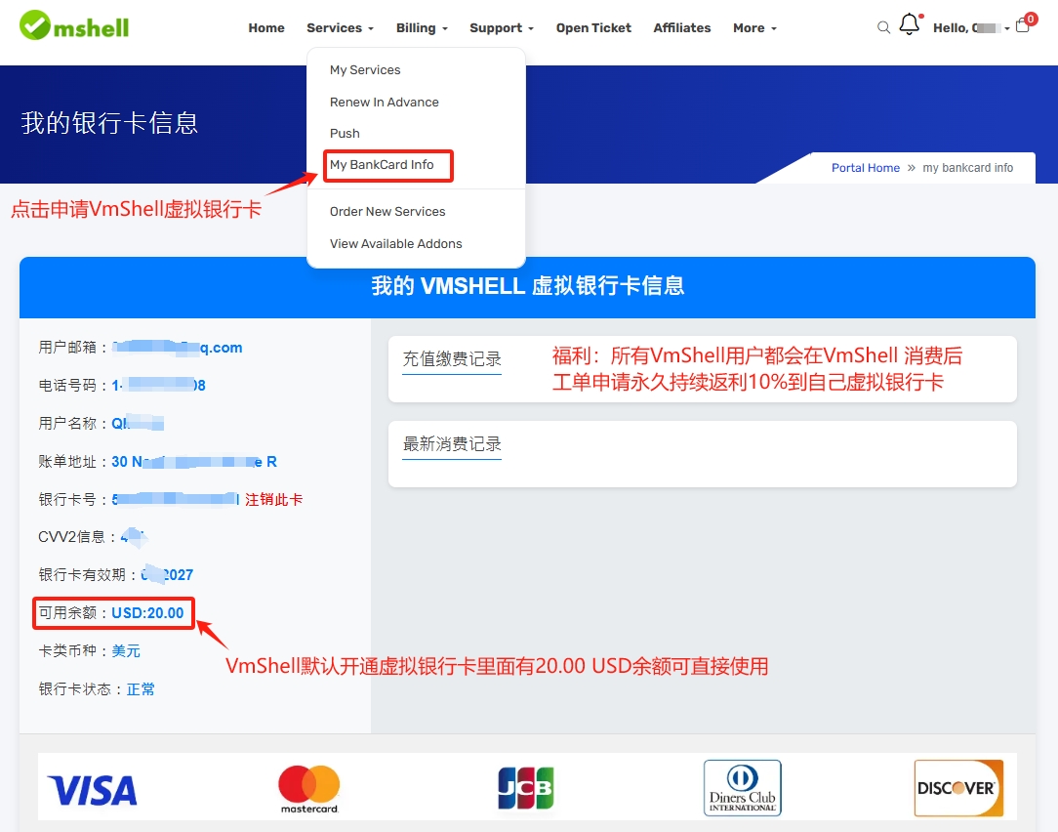Viewport: 1058px width, 832px height.
Task: Expand the Billing dropdown menu
Action: pyautogui.click(x=422, y=28)
